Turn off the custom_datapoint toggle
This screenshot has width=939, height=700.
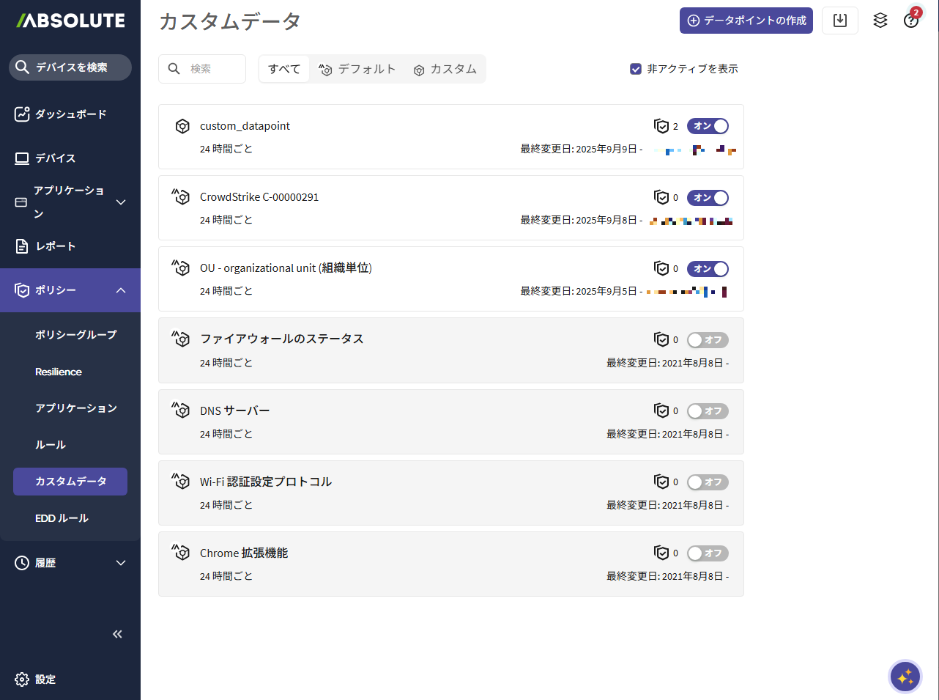[708, 126]
